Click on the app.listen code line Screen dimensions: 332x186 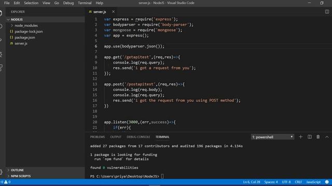click(140, 122)
